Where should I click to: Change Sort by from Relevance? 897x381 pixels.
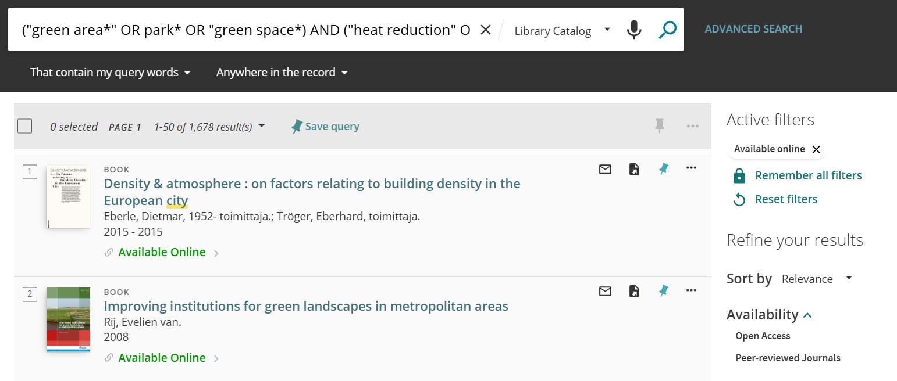coord(816,278)
